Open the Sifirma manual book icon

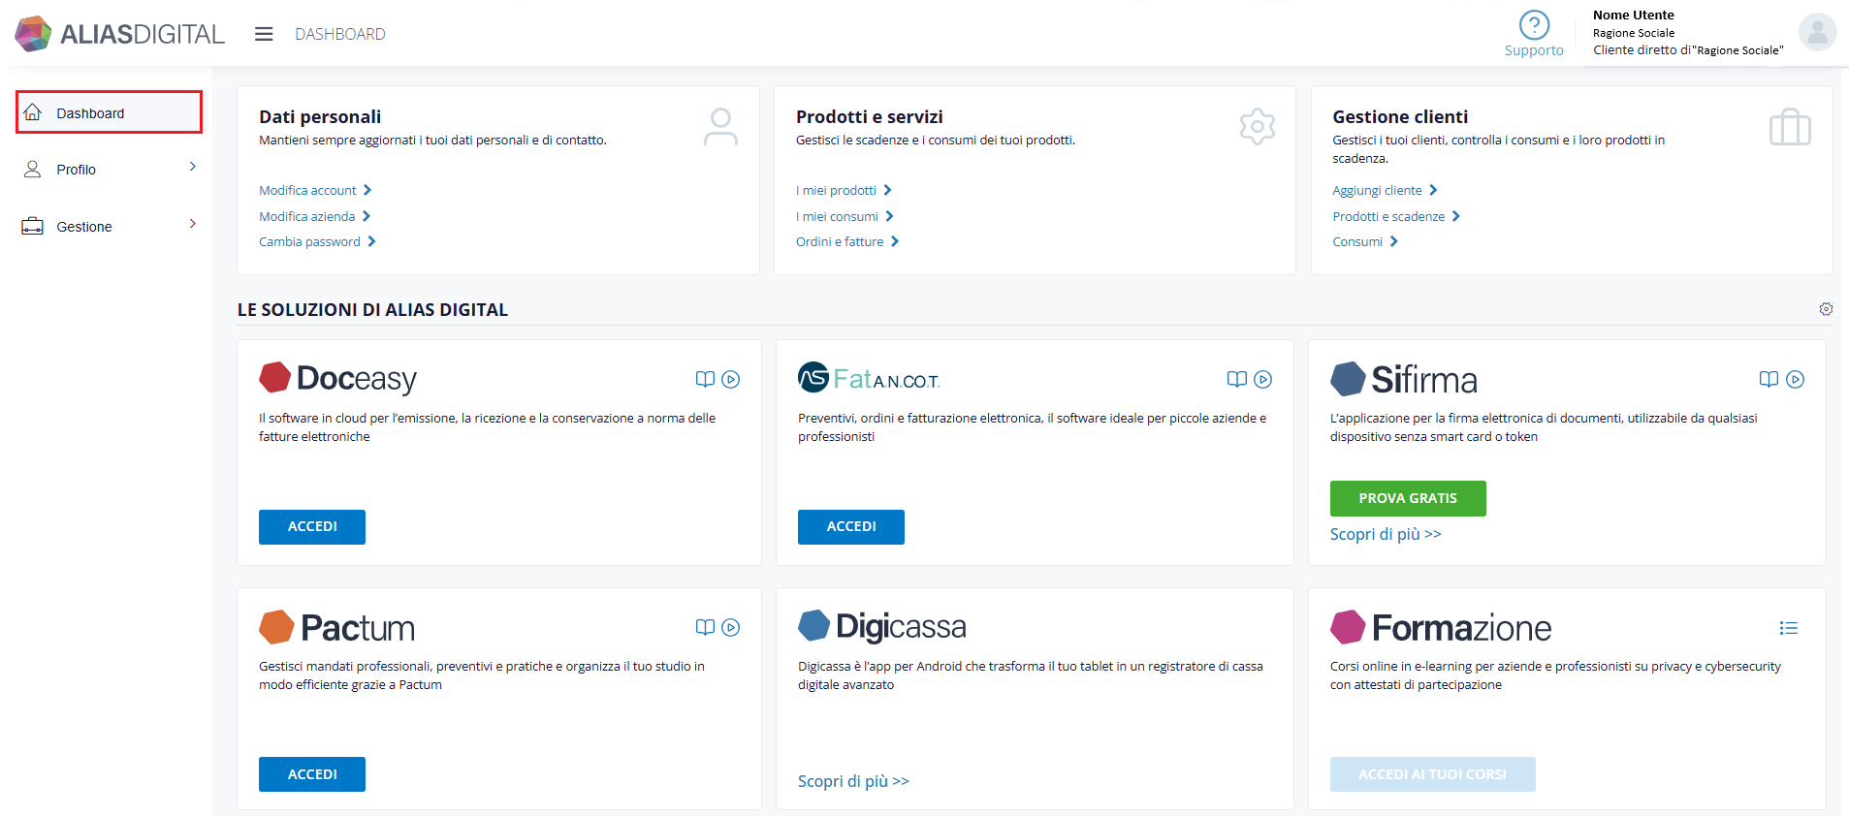tap(1769, 379)
